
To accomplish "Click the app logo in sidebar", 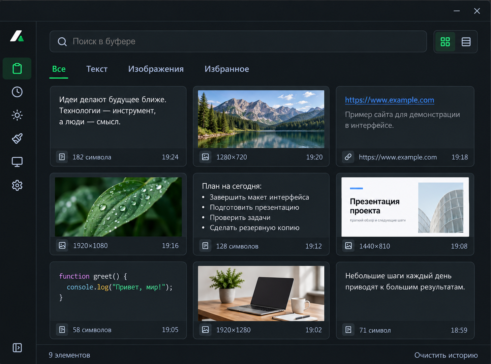I will click(x=17, y=36).
